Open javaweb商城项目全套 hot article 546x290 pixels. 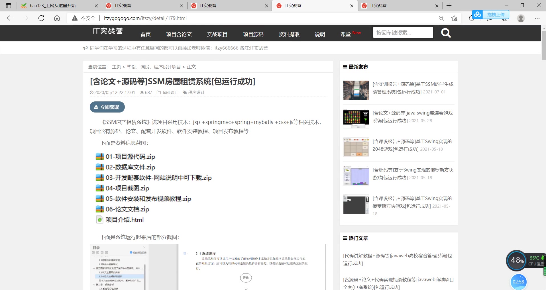(x=398, y=283)
